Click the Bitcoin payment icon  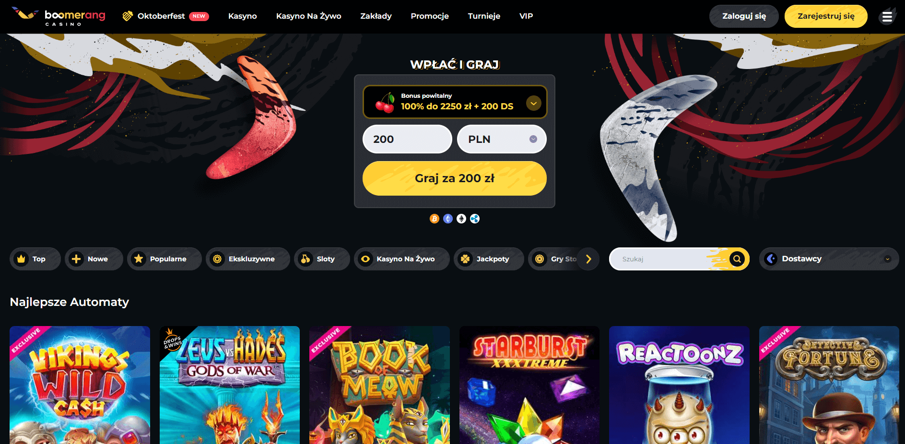435,219
